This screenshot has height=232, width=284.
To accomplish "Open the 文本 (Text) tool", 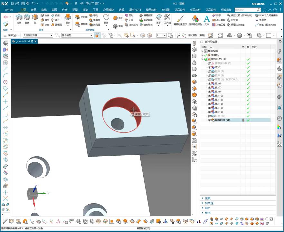I will [207, 19].
